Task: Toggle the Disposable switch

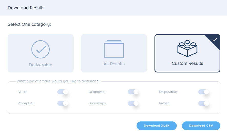Action: [204, 92]
